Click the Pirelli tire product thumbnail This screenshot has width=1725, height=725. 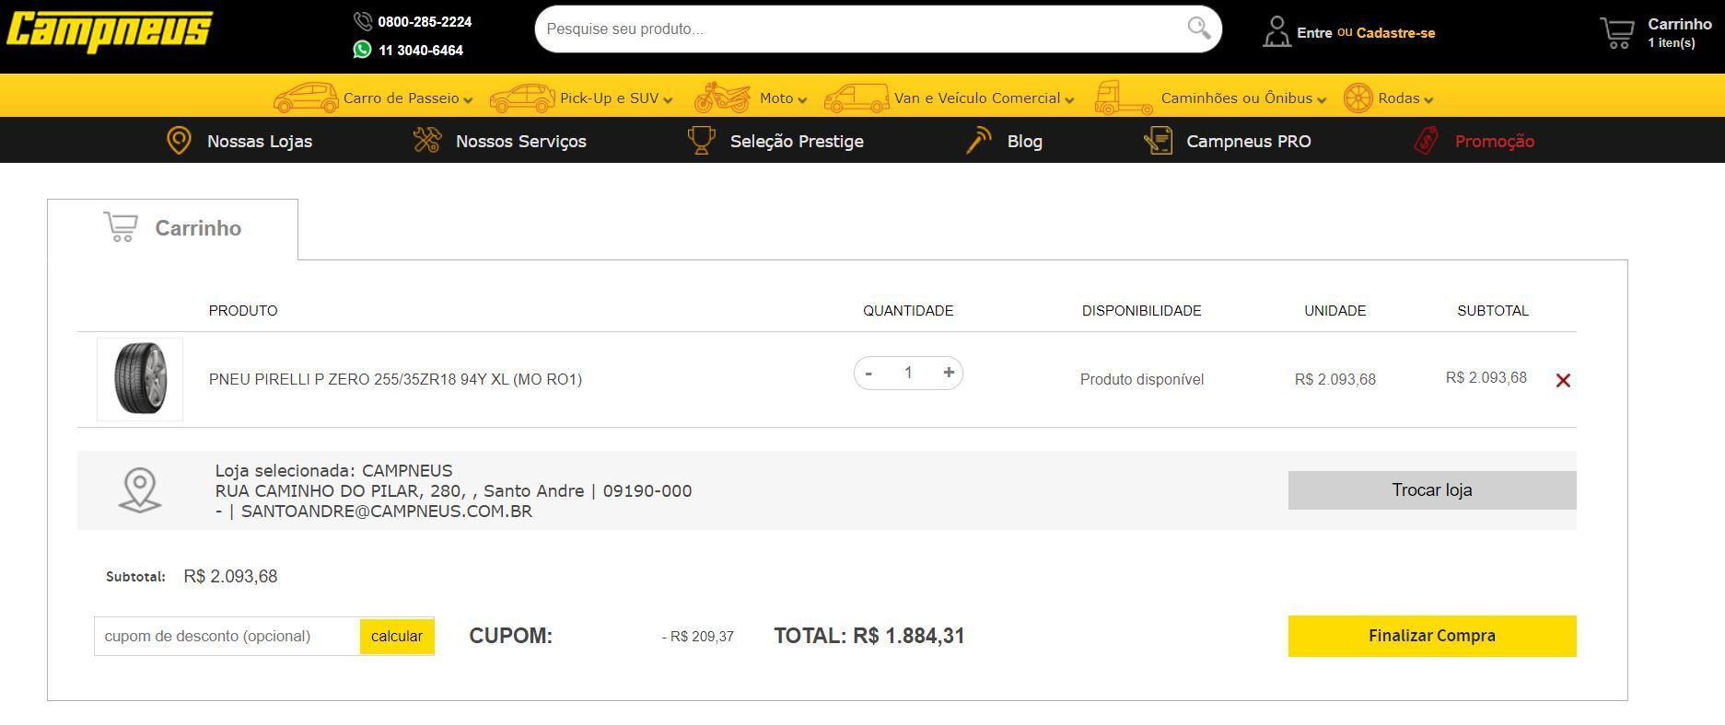[140, 379]
